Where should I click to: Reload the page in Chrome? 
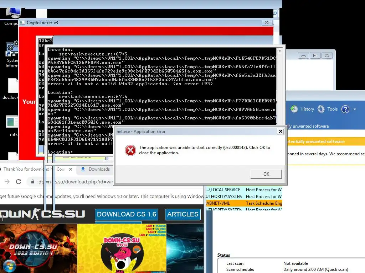pos(19,182)
